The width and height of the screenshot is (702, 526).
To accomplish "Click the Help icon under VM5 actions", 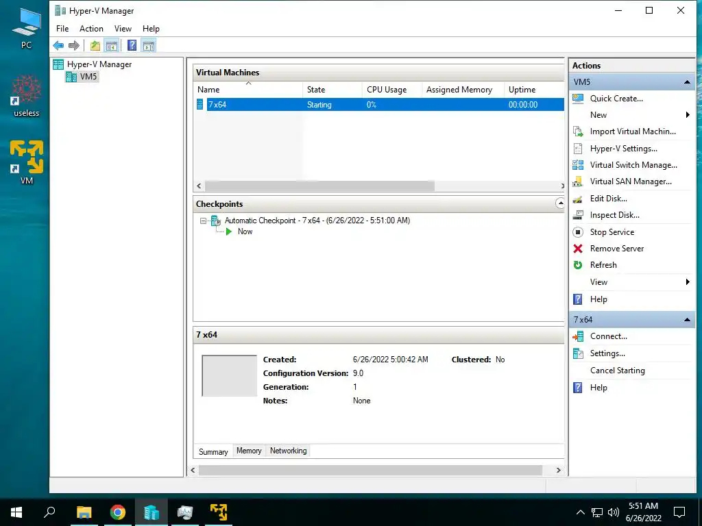I will pyautogui.click(x=578, y=299).
